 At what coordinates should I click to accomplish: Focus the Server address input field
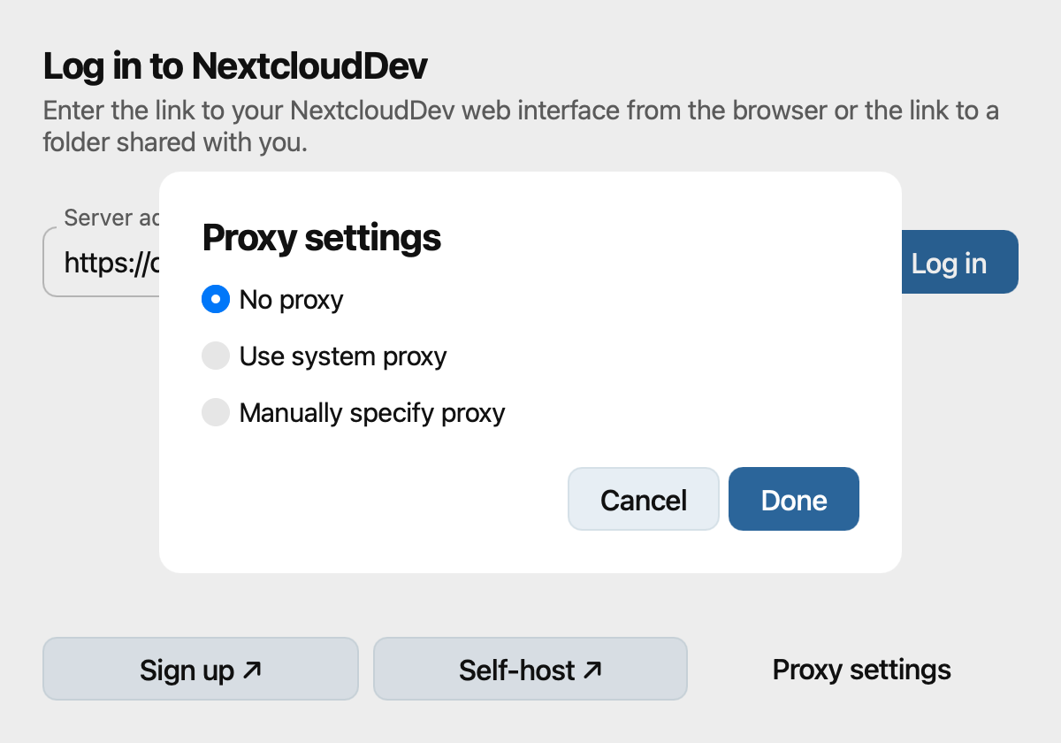(x=101, y=263)
